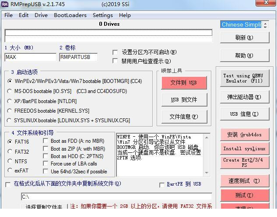Click scroll-up arrow of WINPE description box
The image size is (277, 217).
pos(207,138)
